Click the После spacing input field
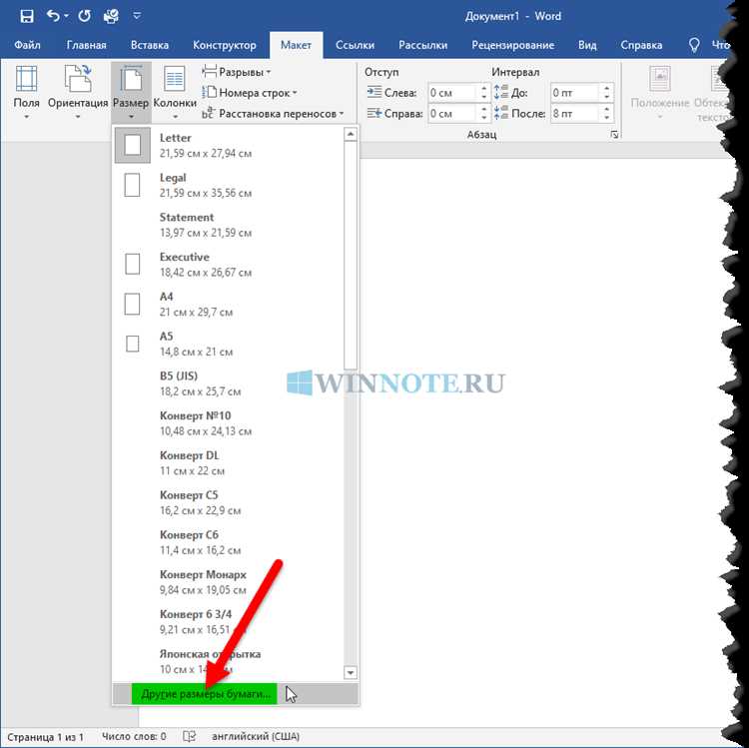This screenshot has height=748, width=749. point(575,114)
